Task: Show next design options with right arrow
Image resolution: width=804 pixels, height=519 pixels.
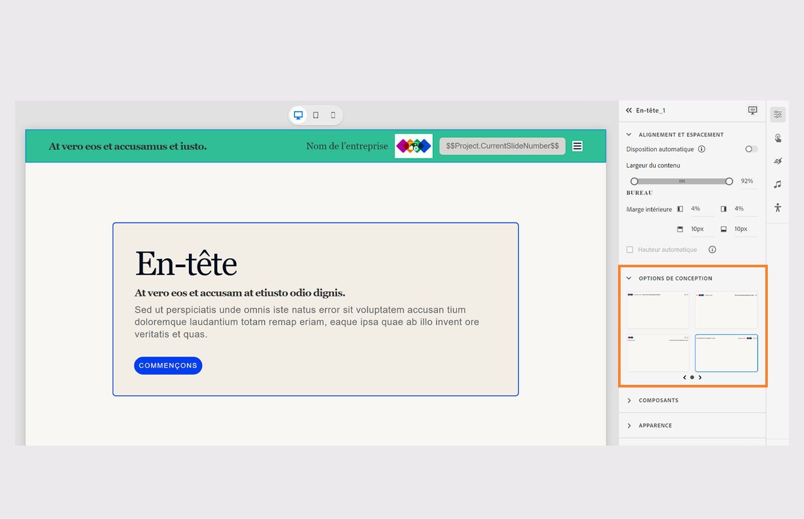Action: point(700,377)
